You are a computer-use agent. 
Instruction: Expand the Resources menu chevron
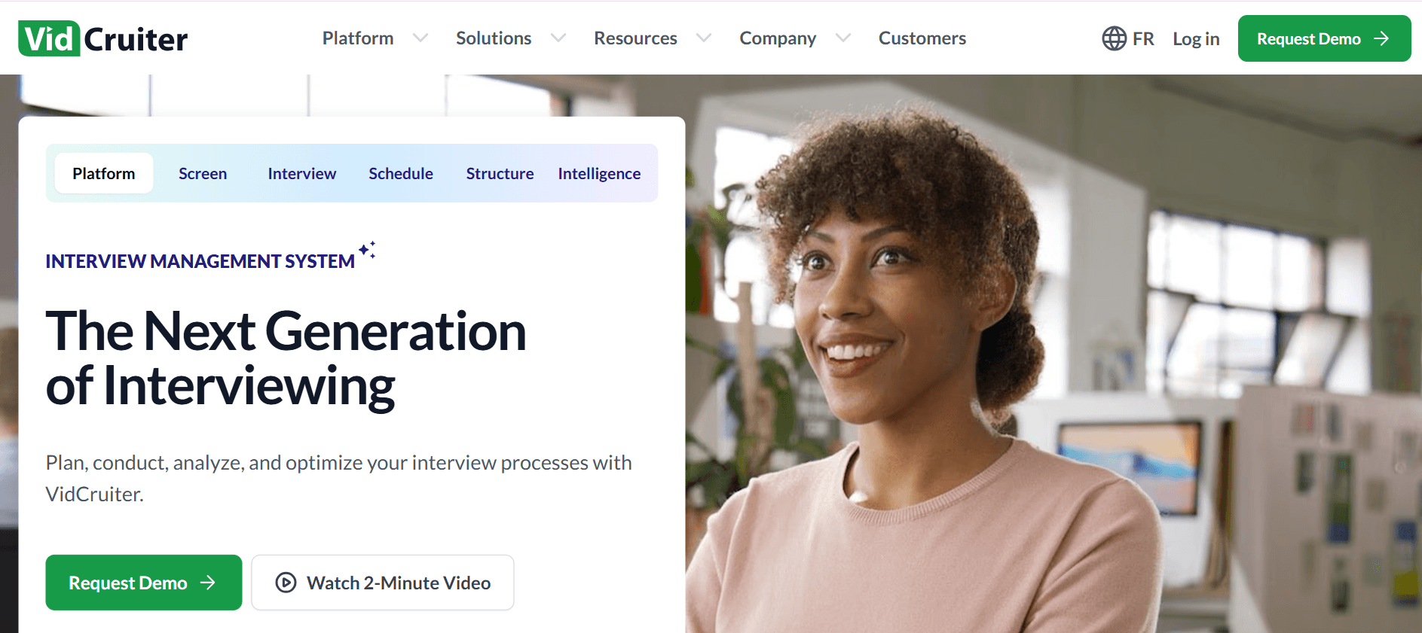point(704,38)
